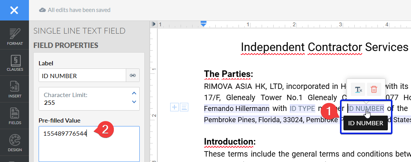
Task: Click the cloud saved status icon
Action: coord(42,10)
